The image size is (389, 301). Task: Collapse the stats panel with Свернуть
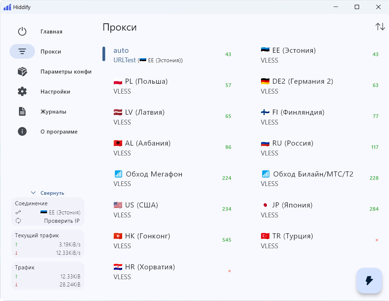tap(52, 193)
